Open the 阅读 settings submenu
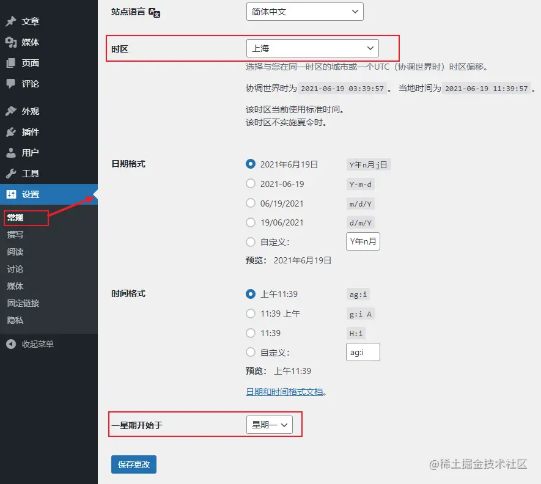 (x=15, y=252)
